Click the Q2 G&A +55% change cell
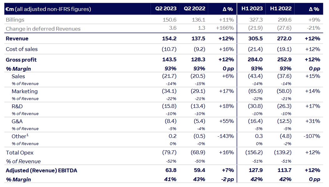329x187 pixels. tap(227, 121)
